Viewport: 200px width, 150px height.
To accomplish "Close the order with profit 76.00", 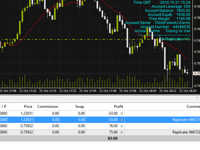I will tap(122, 126).
